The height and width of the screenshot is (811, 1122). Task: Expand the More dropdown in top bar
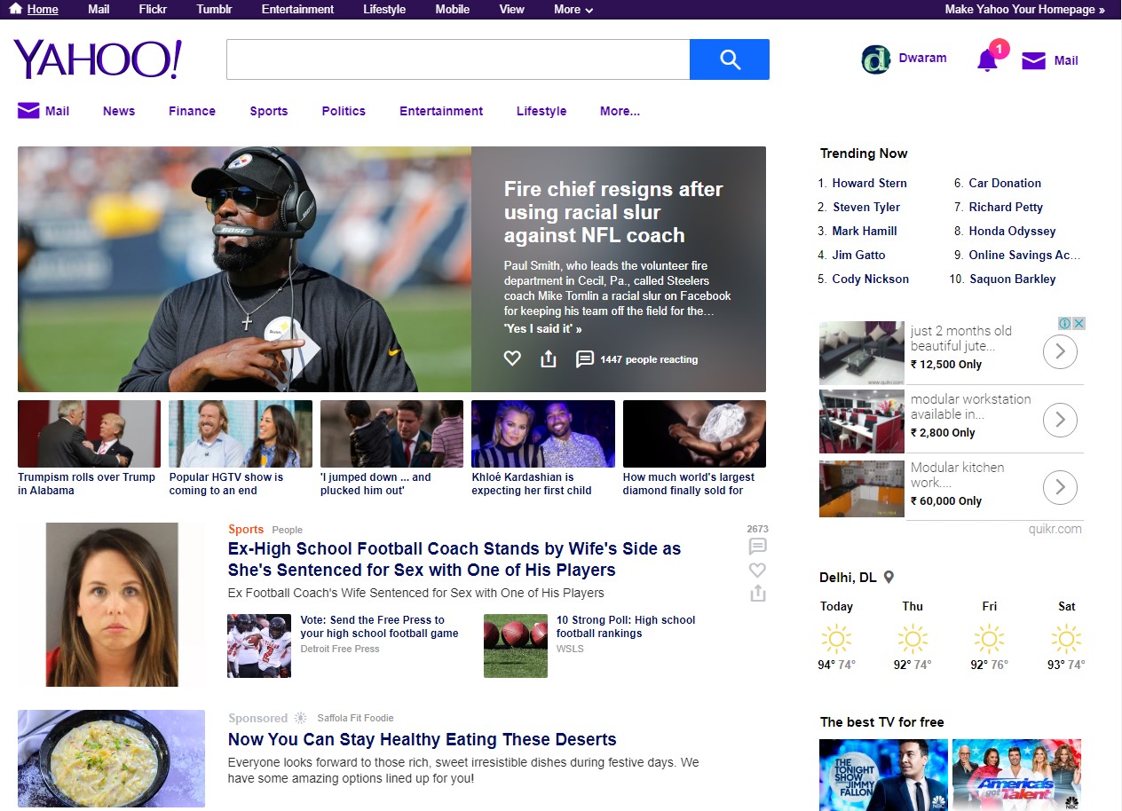click(573, 10)
